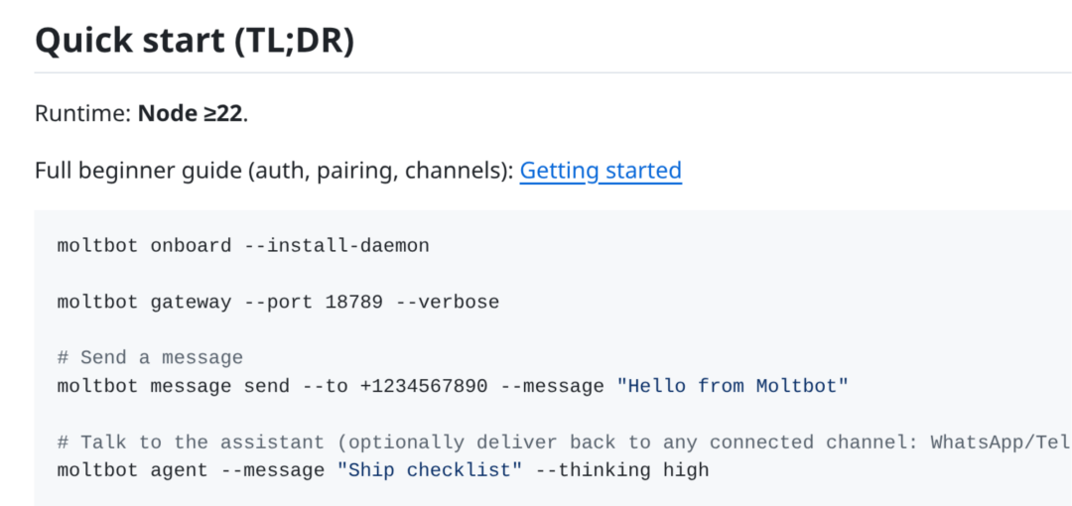The width and height of the screenshot is (1072, 506).
Task: Select the "--install-daemon" flag
Action: (336, 245)
